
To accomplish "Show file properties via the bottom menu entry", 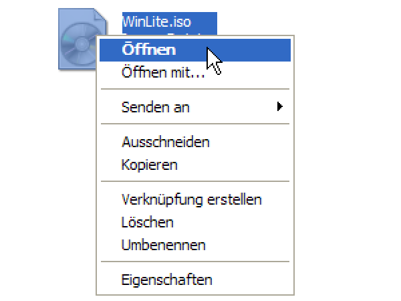I will click(x=166, y=280).
